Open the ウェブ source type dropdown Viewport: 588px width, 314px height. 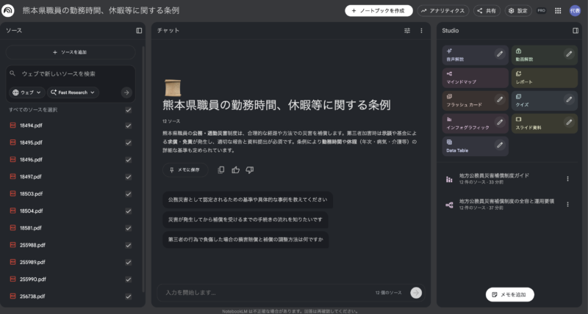26,92
